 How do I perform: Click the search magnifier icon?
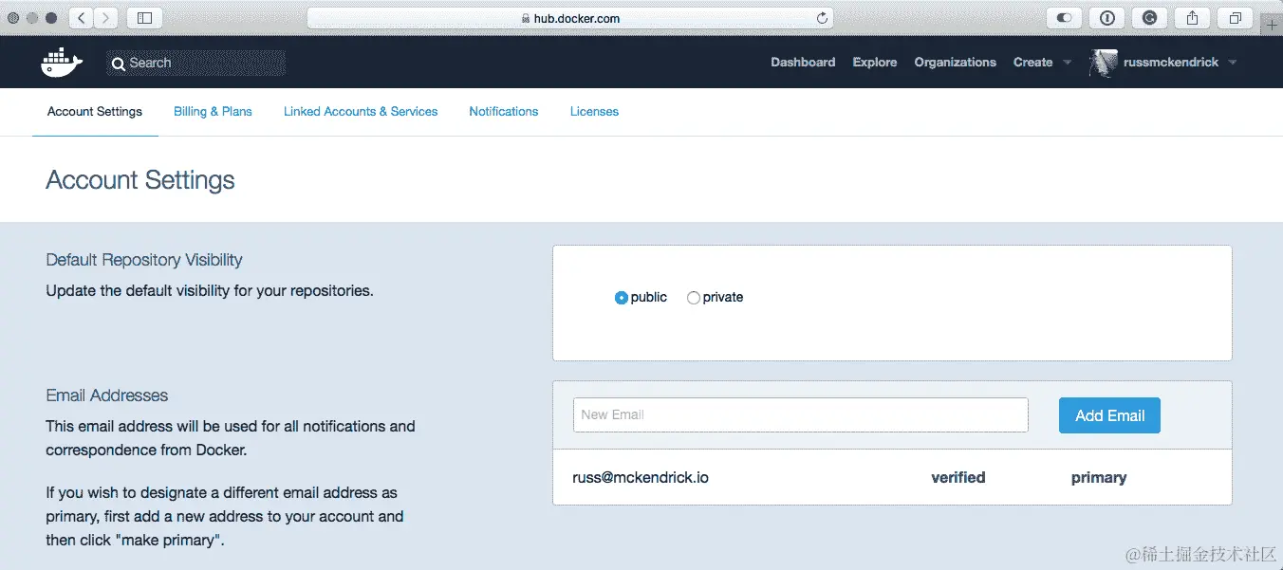[x=119, y=64]
